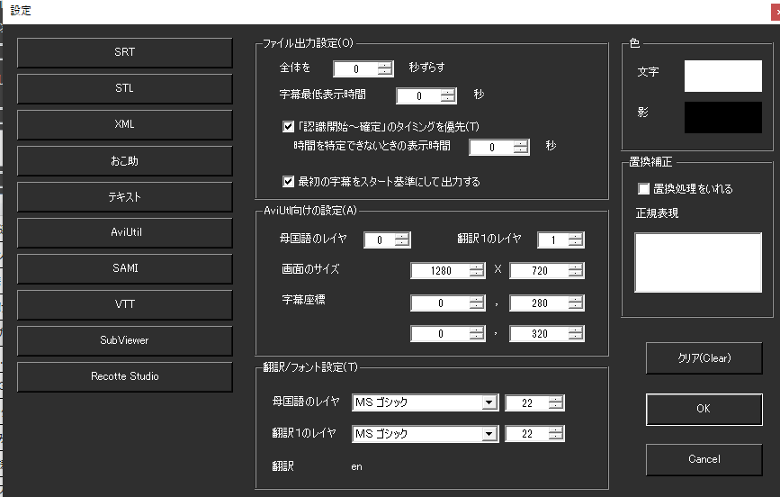Pick the 影 black color swatch
This screenshot has height=497, width=780.
[722, 118]
